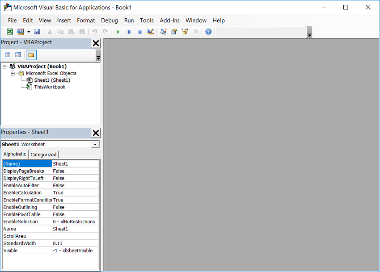
Task: Select Sheet1 (Sheet1) in project tree
Action: pos(52,80)
